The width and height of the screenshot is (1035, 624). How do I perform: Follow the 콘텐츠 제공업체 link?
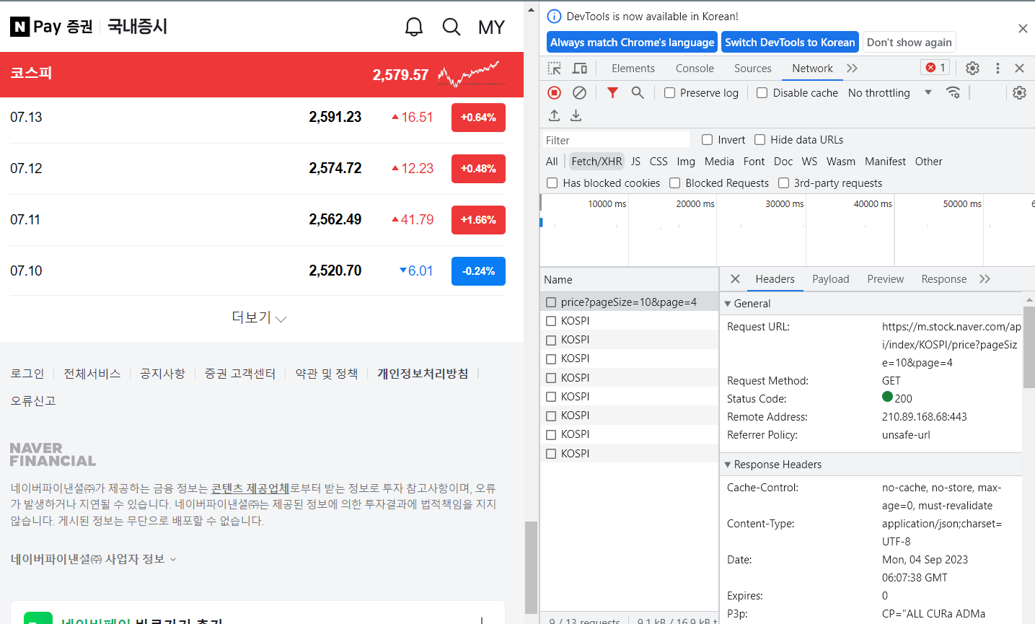[x=250, y=488]
